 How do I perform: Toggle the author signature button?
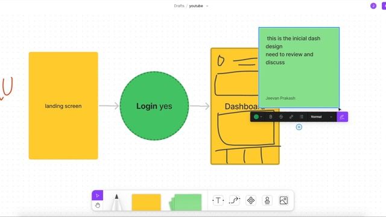point(342,117)
